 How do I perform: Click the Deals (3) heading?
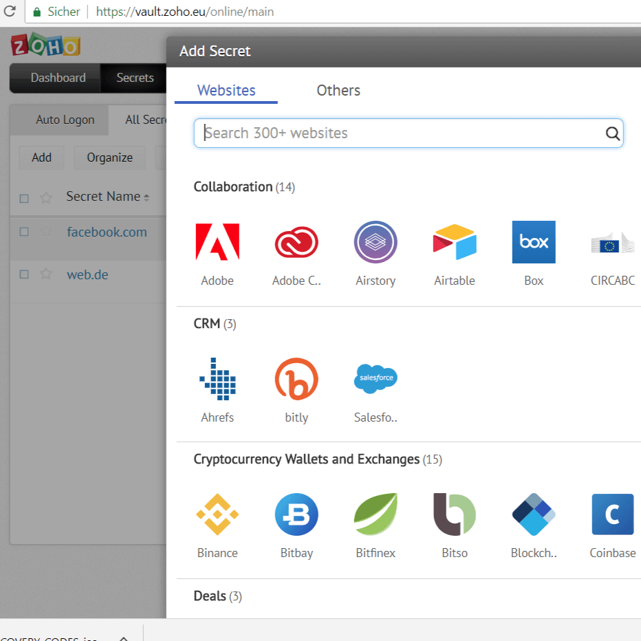tap(217, 596)
